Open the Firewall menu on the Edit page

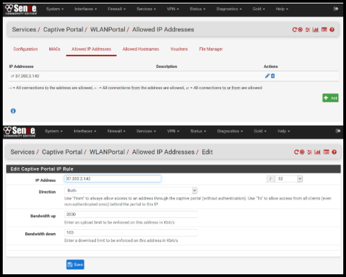pyautogui.click(x=116, y=131)
